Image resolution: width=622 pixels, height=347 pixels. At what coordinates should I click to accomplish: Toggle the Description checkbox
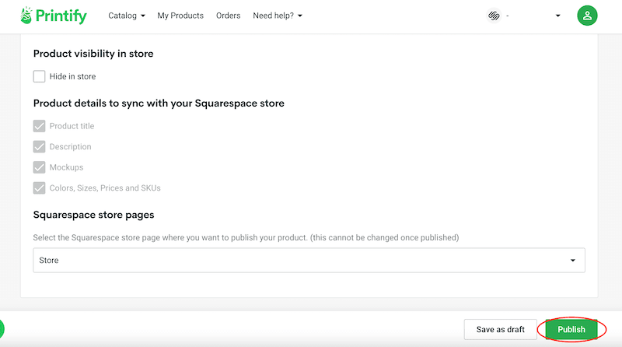pyautogui.click(x=40, y=146)
